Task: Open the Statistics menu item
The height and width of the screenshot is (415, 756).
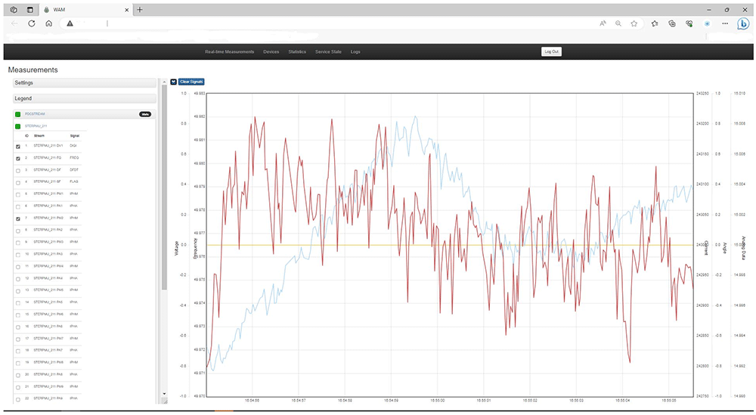Action: [297, 51]
